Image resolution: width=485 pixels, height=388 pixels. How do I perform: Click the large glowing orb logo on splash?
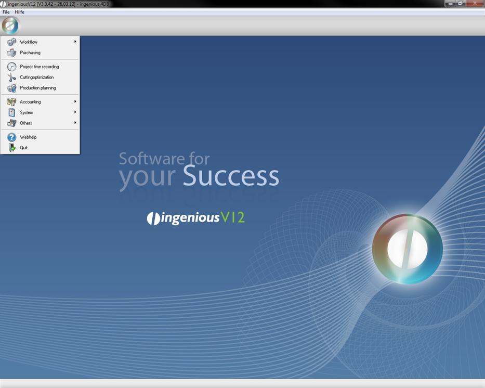(407, 249)
